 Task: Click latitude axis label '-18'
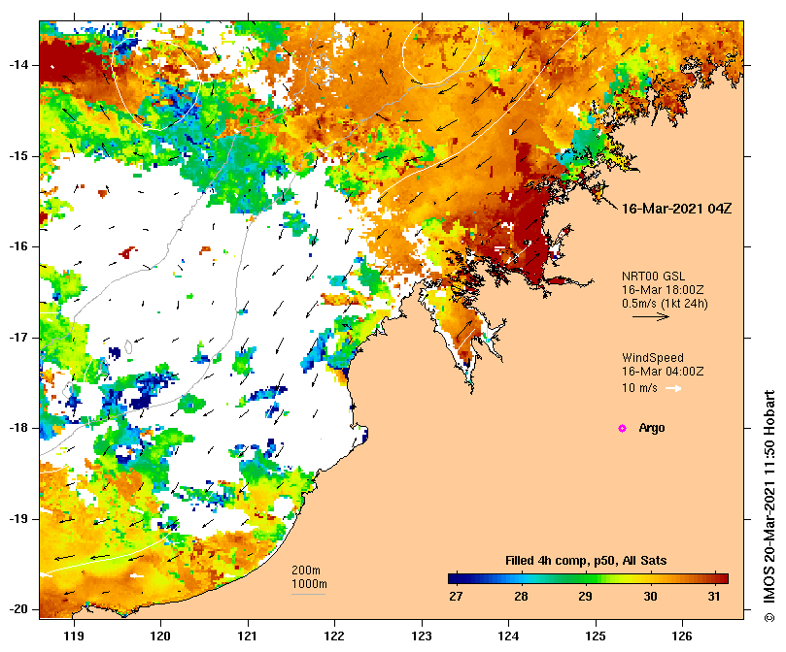tap(18, 428)
